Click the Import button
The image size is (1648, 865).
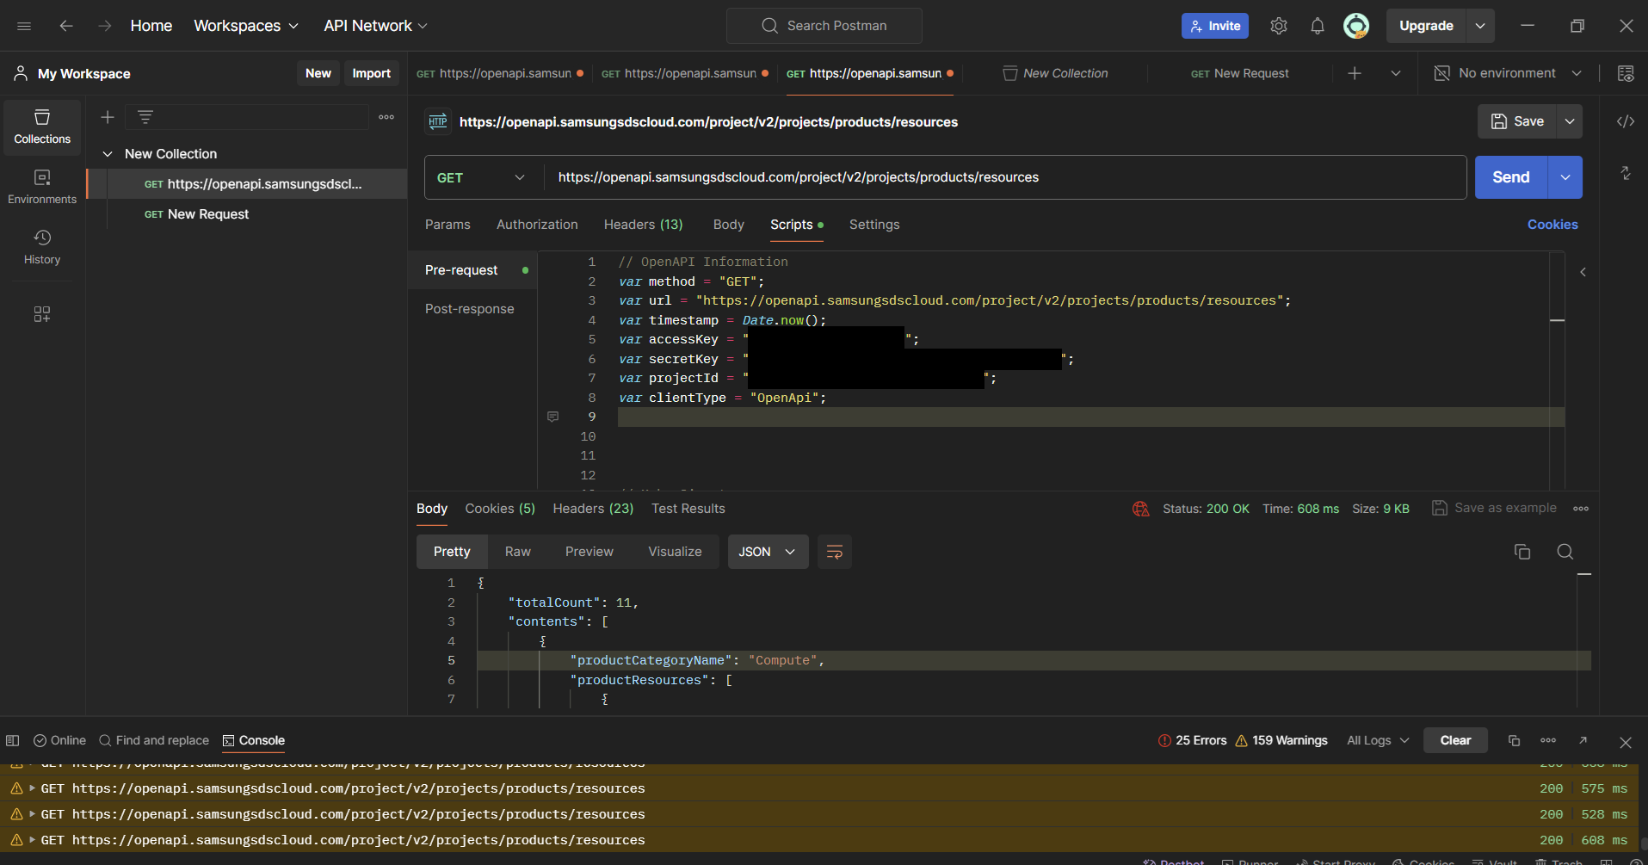pyautogui.click(x=372, y=73)
